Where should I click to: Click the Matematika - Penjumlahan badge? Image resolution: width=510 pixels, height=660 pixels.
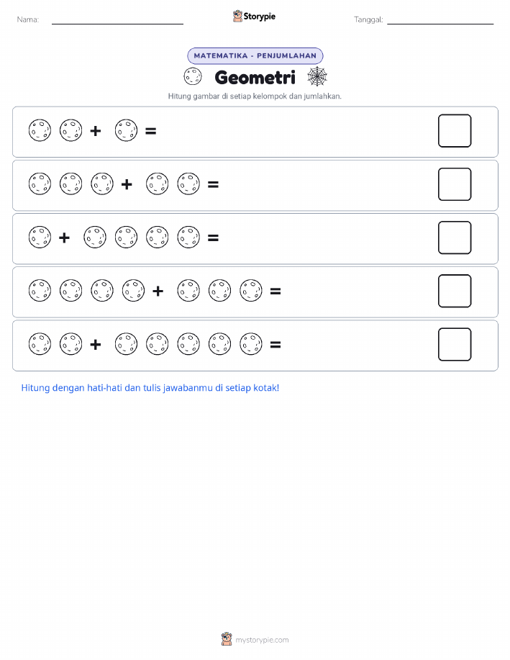(255, 55)
